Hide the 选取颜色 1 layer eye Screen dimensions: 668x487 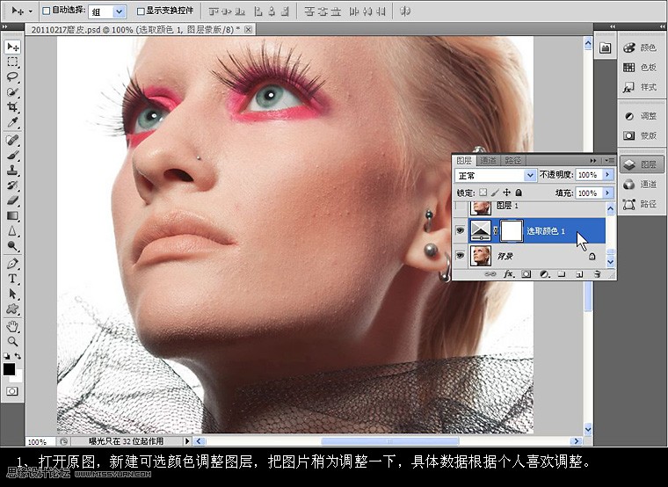[460, 230]
